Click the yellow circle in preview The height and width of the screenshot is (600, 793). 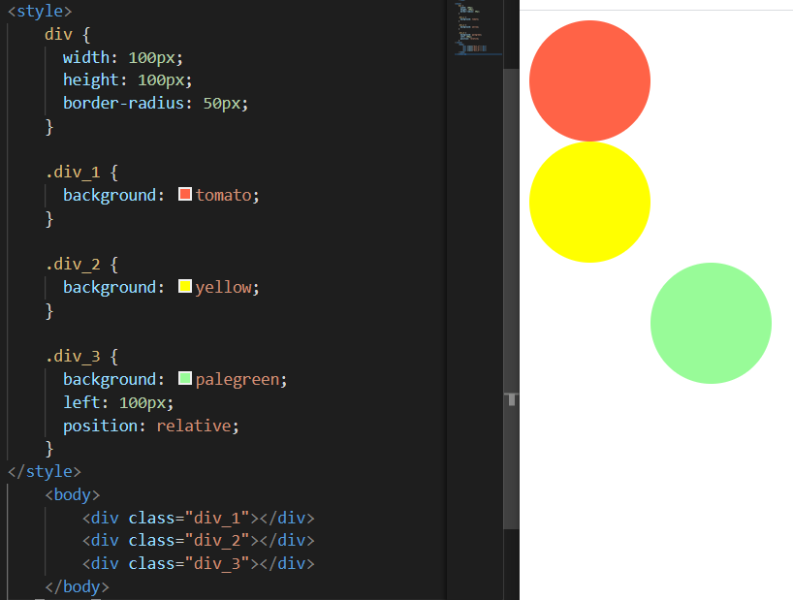(589, 203)
